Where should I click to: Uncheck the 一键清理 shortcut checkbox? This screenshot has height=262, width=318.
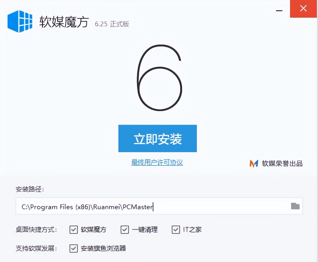(x=125, y=230)
